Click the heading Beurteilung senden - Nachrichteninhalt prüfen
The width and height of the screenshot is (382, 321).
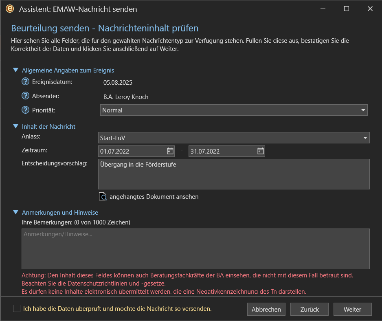click(105, 28)
